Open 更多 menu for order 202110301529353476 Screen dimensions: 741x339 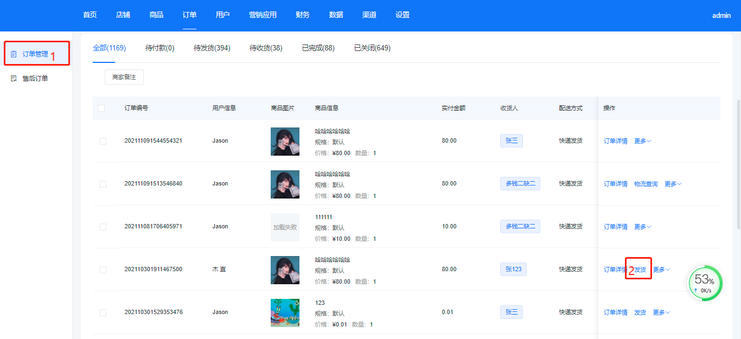661,313
